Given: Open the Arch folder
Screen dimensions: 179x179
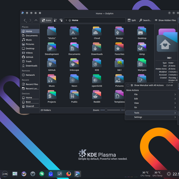Looking at the screenshot, I should [74, 33].
